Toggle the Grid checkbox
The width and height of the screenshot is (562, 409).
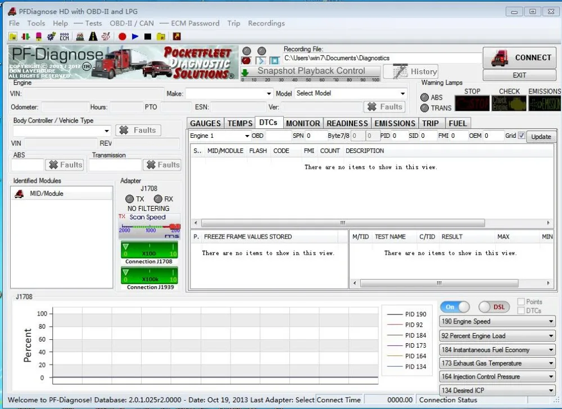click(x=522, y=136)
